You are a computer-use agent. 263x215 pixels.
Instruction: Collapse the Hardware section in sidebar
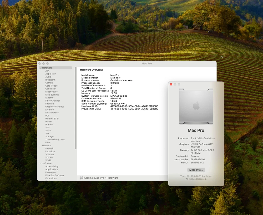[x=41, y=68]
